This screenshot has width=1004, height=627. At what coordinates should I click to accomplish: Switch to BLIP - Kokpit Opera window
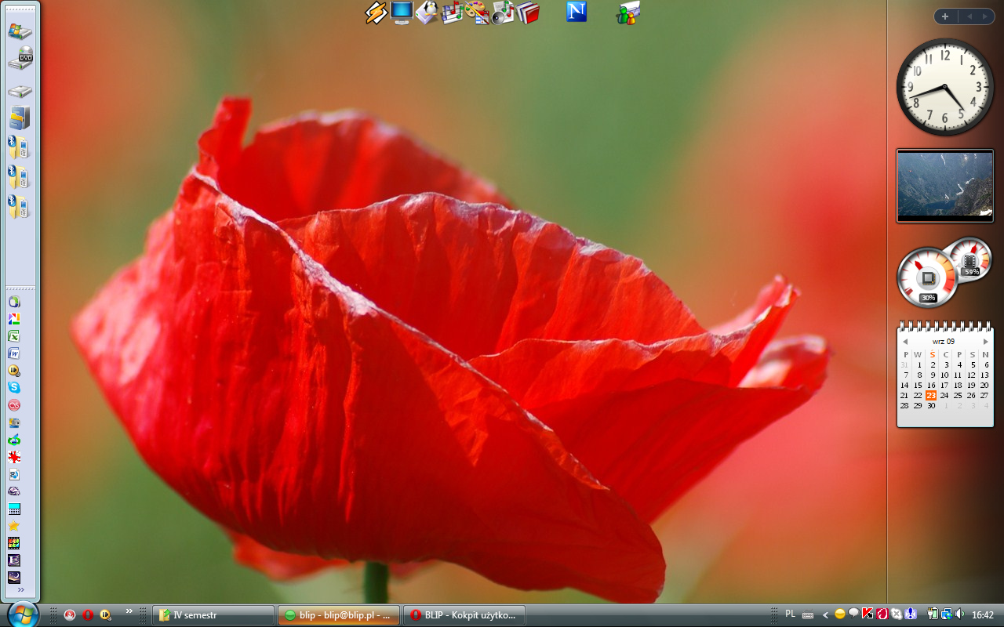(464, 615)
